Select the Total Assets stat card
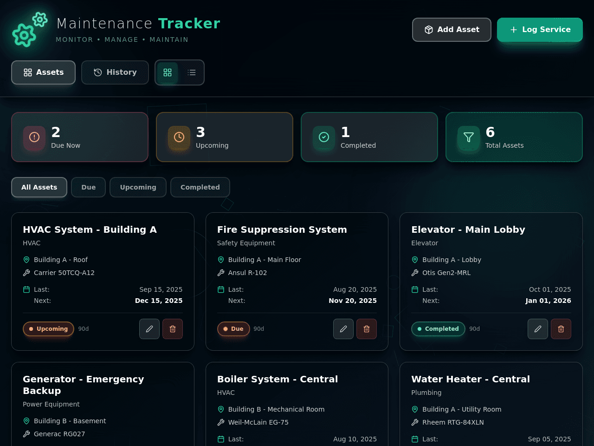 tap(514, 137)
